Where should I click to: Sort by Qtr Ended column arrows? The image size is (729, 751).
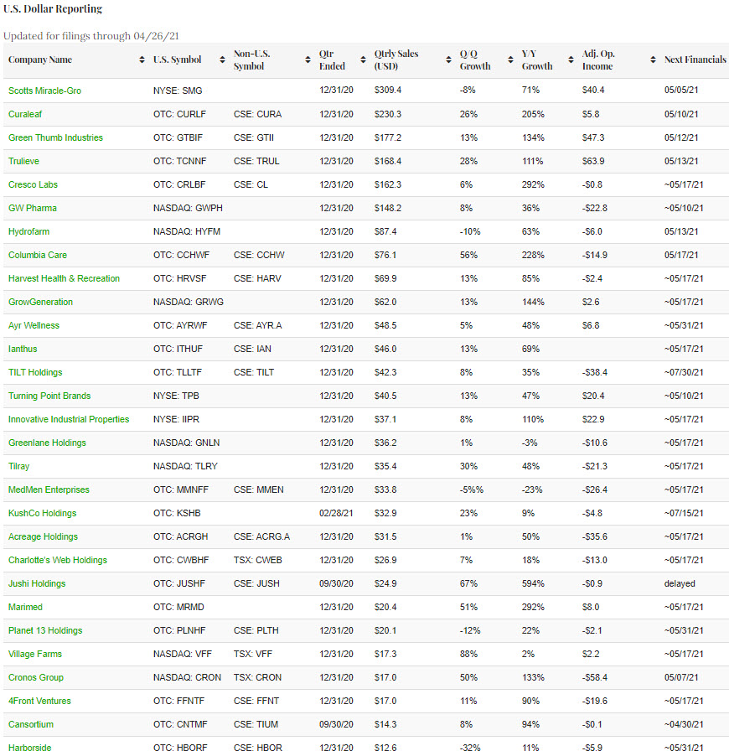(x=363, y=60)
